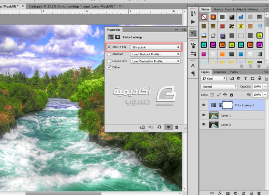
Task: Switch to Masks icon in Properties panel
Action: (x=118, y=37)
